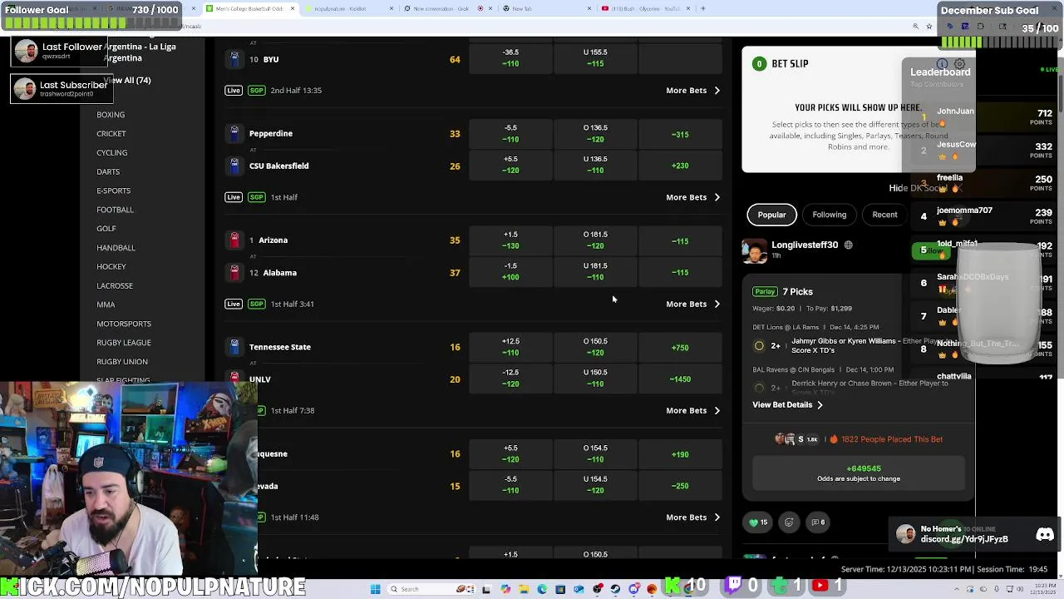Click 1822 People Placed This Bet
This screenshot has height=599, width=1064.
click(890, 439)
